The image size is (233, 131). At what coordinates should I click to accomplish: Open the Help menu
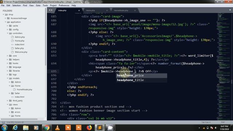pyautogui.click(x=74, y=5)
